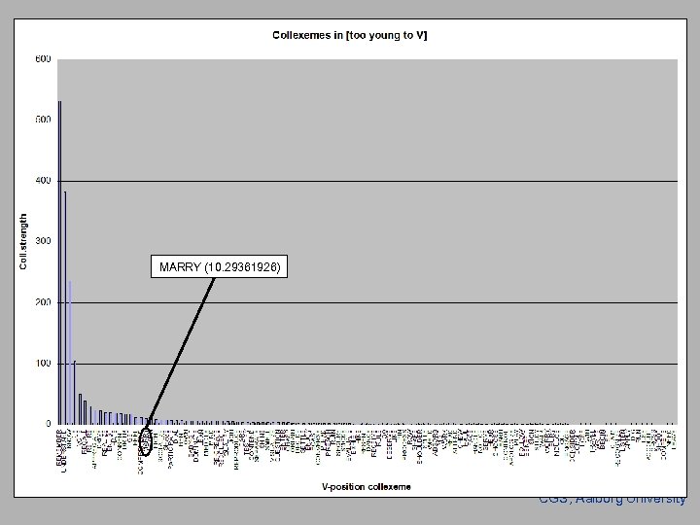Click the y-axis value 400
Viewport: 700px width, 525px height.
[43, 181]
